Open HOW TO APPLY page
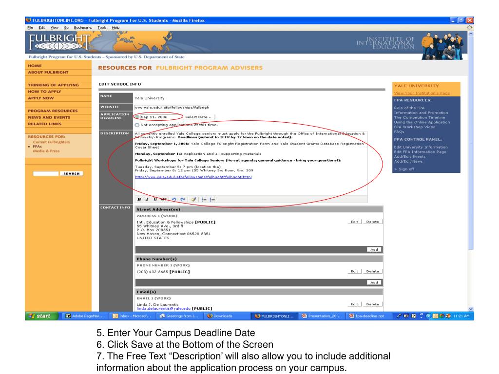The image size is (499, 374). click(44, 92)
